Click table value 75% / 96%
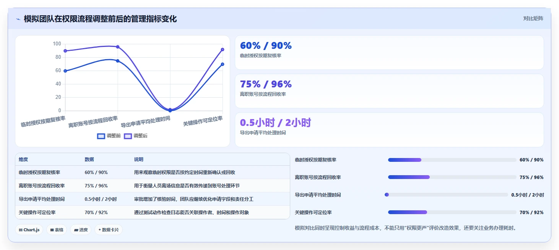 96,186
